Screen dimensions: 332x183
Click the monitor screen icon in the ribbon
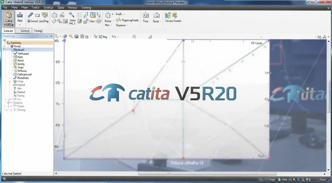pos(45,15)
